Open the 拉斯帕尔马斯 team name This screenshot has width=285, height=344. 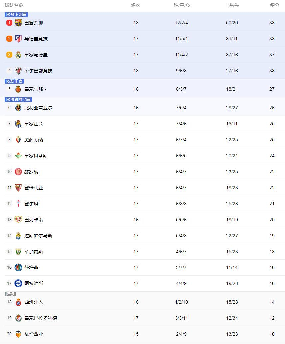tap(38, 236)
